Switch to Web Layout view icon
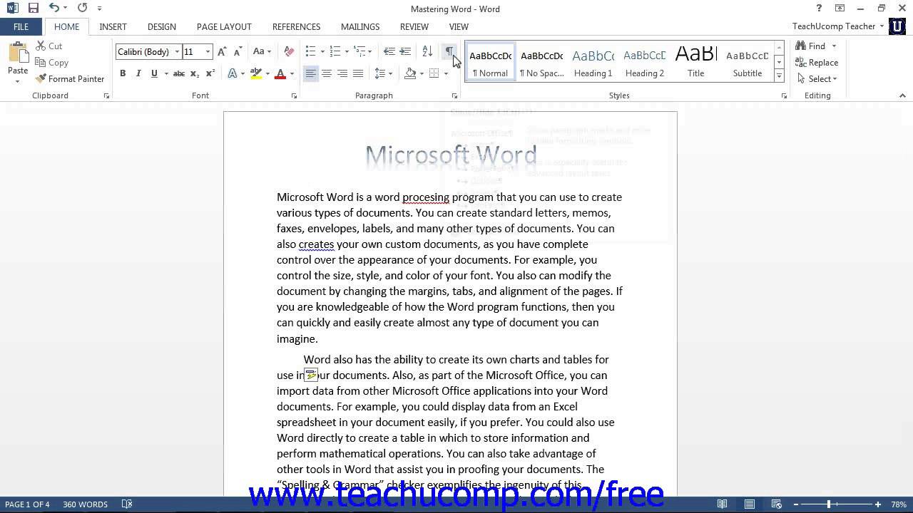 coord(776,504)
